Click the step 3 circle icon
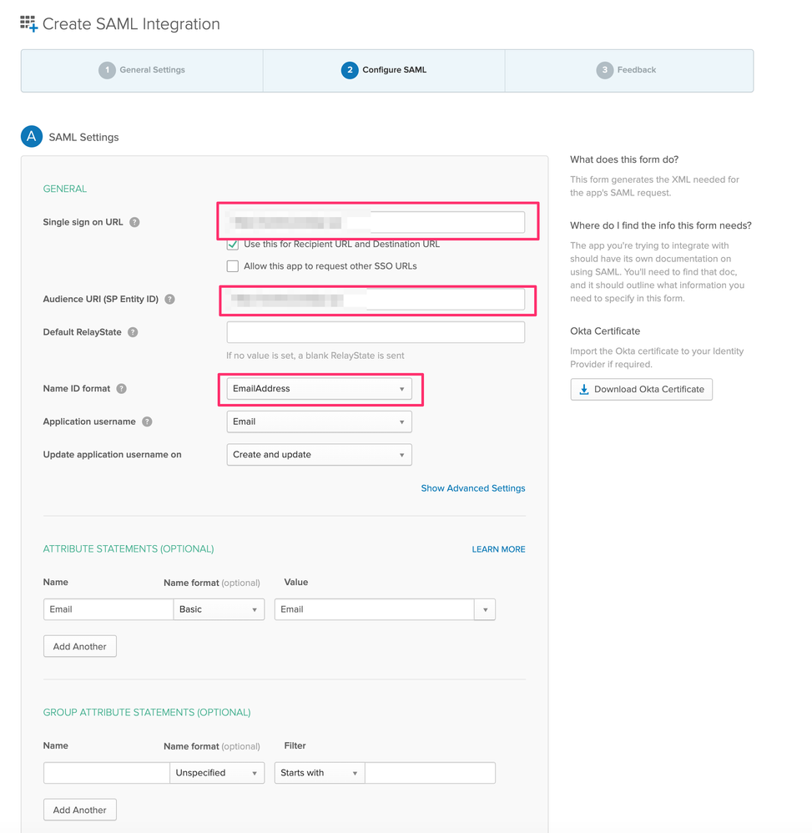This screenshot has width=812, height=833. pos(604,70)
